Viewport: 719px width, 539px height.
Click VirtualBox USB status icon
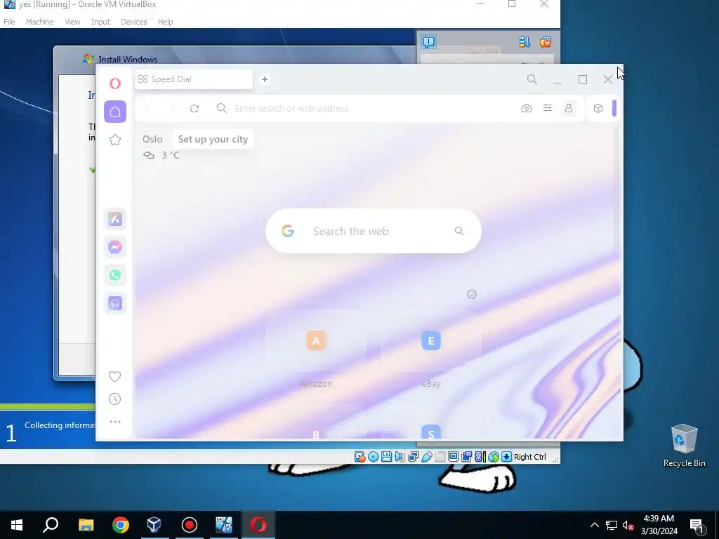426,457
